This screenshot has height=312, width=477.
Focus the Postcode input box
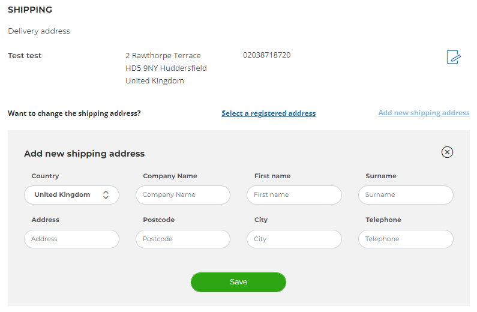click(x=183, y=239)
